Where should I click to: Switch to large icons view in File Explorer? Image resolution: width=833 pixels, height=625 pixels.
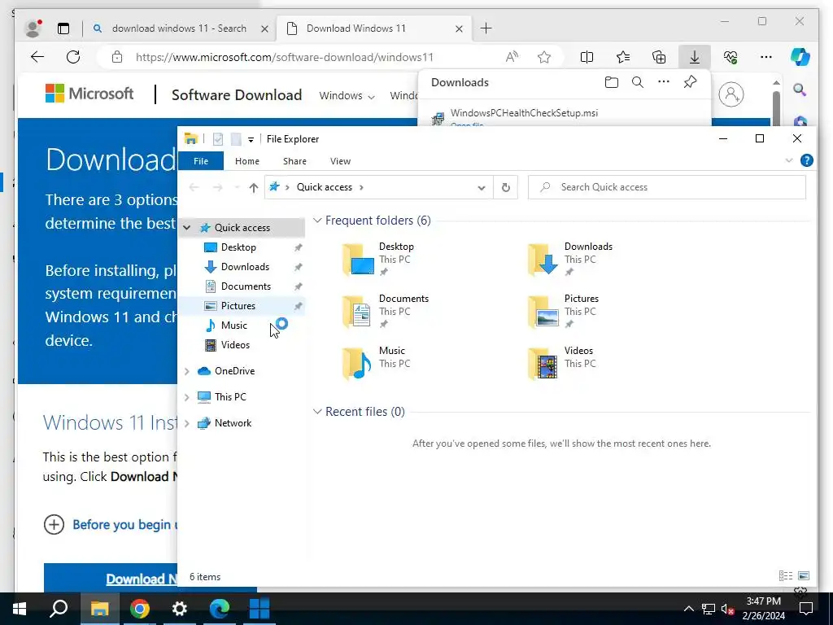pos(804,575)
